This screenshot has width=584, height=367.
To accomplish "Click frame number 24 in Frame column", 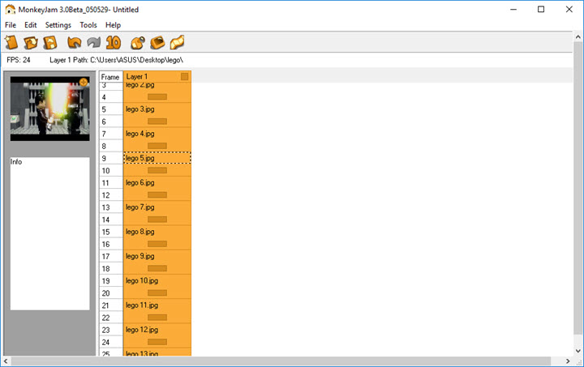I will point(111,342).
